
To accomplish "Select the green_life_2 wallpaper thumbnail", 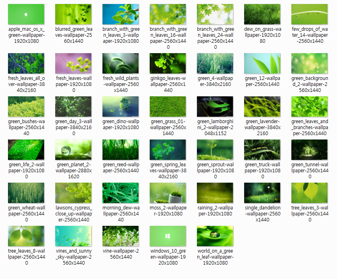I will pos(26,149).
